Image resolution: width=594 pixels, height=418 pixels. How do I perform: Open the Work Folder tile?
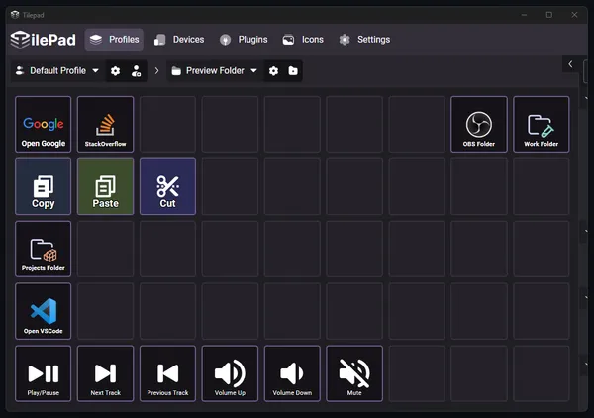[x=541, y=124]
